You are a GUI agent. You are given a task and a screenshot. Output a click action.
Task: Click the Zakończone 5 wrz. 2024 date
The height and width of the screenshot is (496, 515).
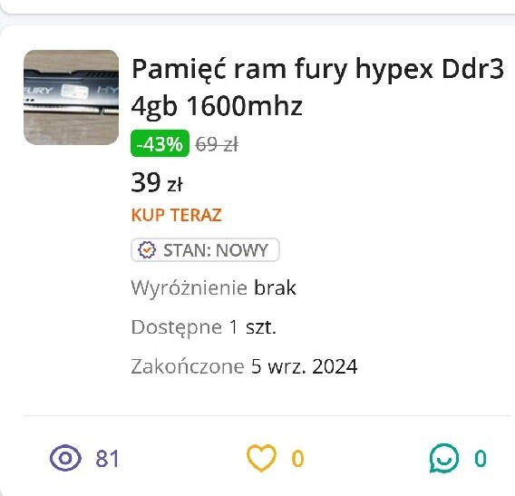pyautogui.click(x=244, y=366)
